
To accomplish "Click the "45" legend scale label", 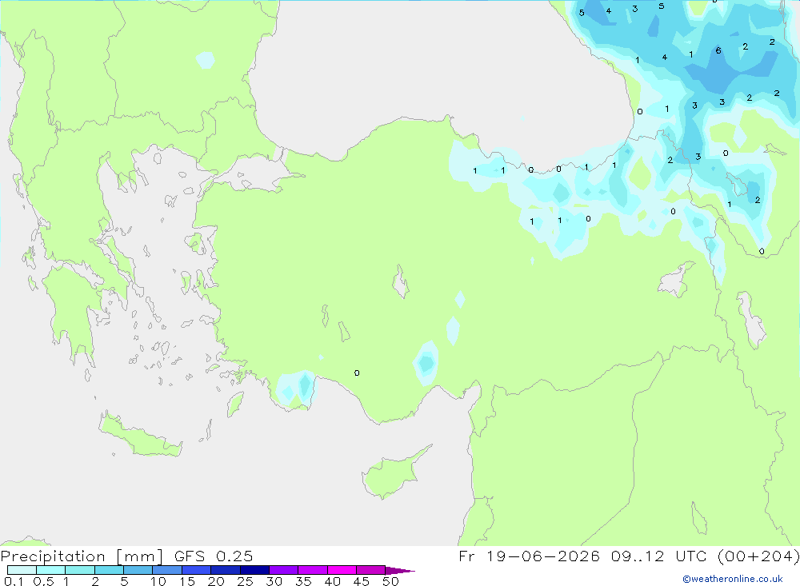I will tap(362, 581).
